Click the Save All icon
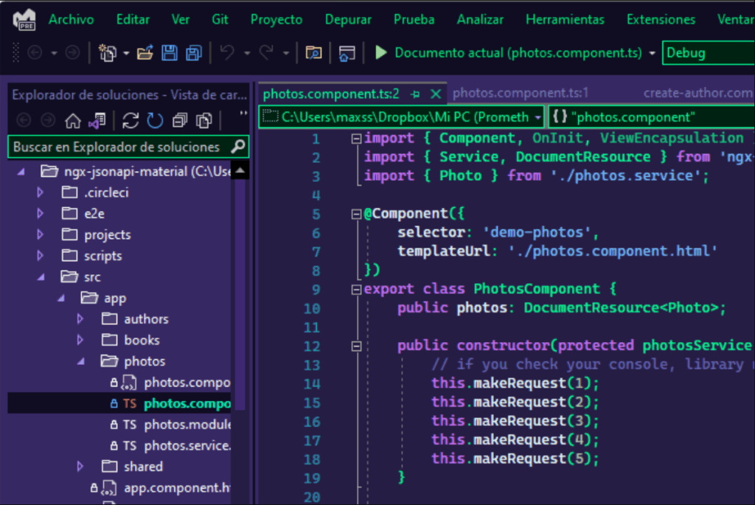Image resolution: width=755 pixels, height=505 pixels. (x=194, y=52)
